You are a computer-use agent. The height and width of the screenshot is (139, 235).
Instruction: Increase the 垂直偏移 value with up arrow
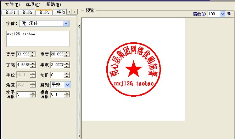(x=67, y=93)
